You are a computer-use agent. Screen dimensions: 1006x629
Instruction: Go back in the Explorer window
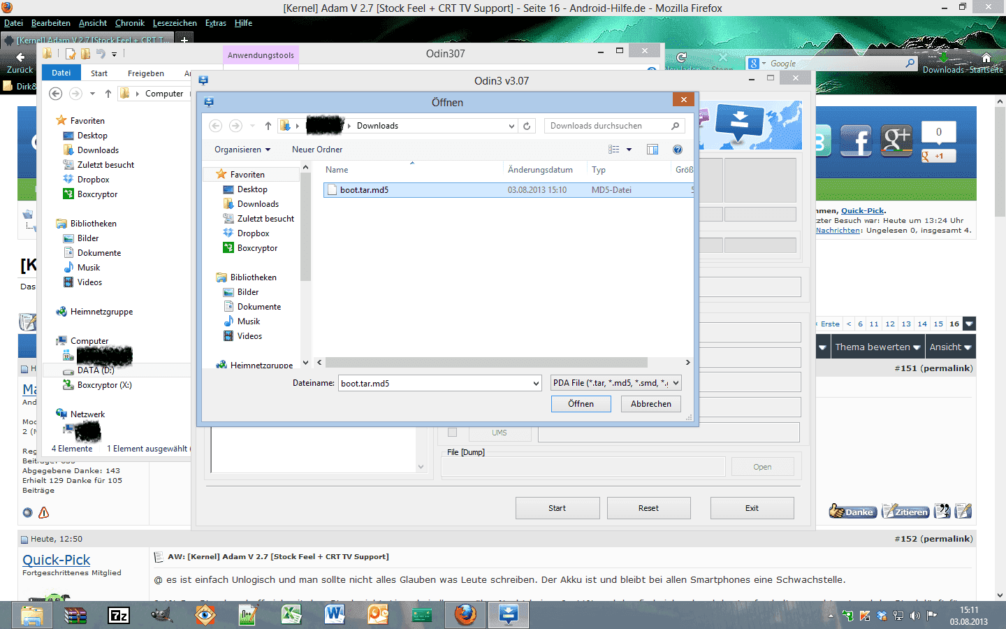click(56, 94)
